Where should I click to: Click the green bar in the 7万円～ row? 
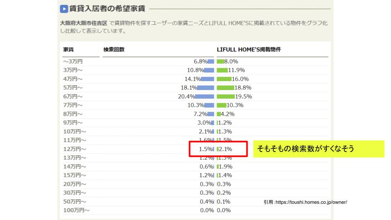[x=221, y=105]
